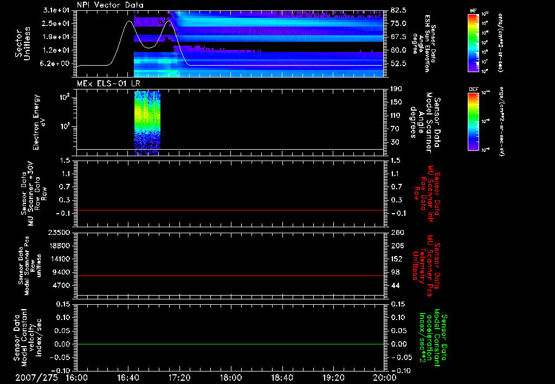
Task: Click the NF color scale bar
Action: point(473,43)
